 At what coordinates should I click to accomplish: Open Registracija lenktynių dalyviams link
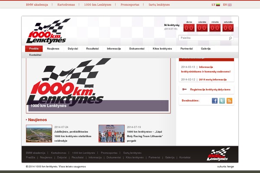(210, 90)
